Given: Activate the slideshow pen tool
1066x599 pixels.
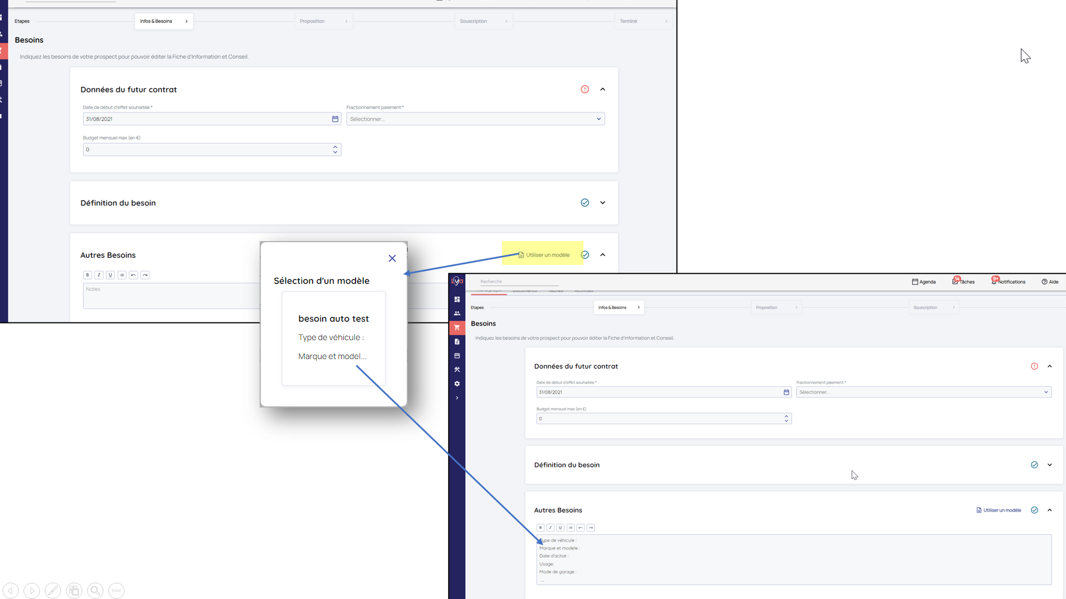Looking at the screenshot, I should pyautogui.click(x=53, y=590).
